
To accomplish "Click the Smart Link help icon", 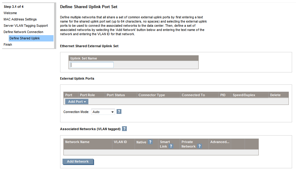I will [171, 146].
